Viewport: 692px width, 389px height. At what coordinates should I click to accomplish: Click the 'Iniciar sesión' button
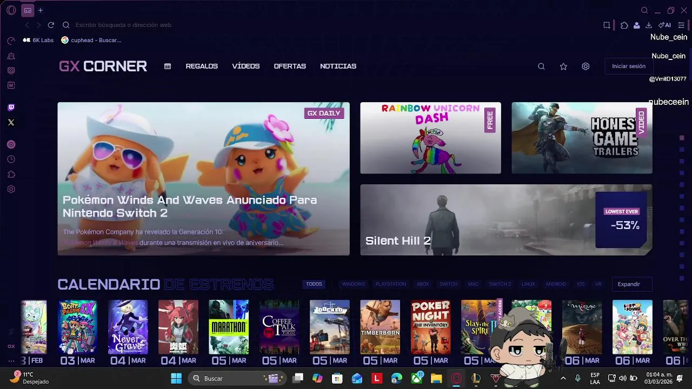click(x=629, y=66)
